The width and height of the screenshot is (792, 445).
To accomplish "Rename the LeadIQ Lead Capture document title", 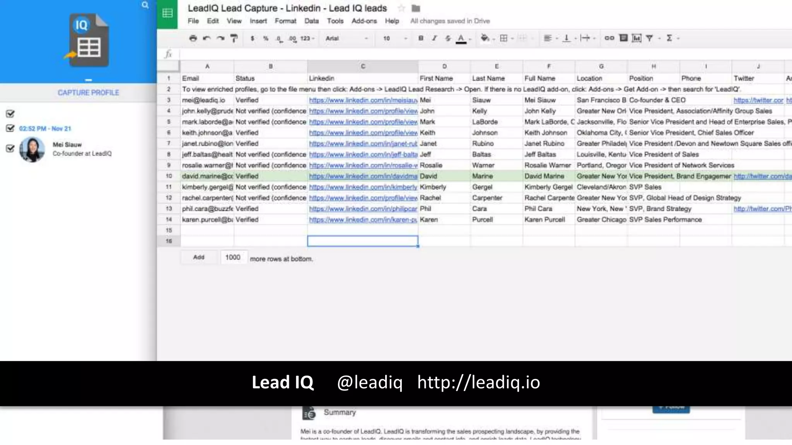I will tap(287, 8).
